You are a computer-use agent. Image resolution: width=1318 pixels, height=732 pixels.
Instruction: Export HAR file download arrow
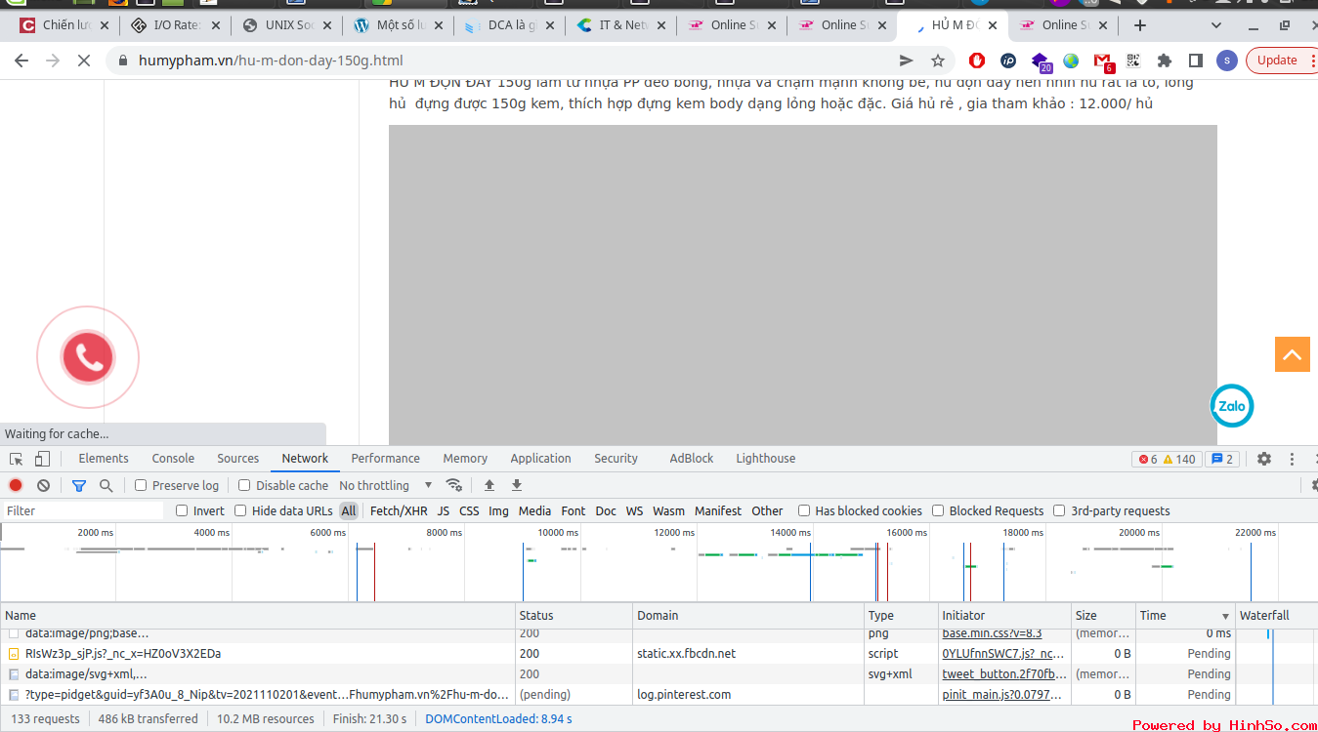coord(517,485)
